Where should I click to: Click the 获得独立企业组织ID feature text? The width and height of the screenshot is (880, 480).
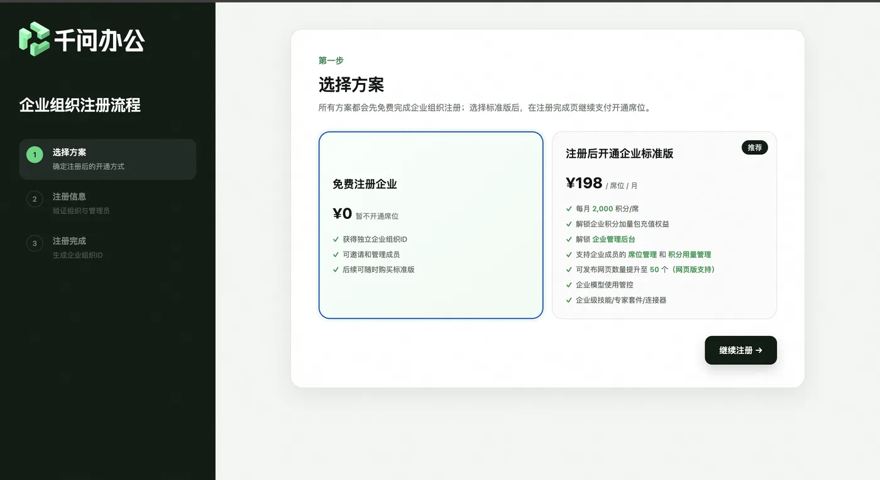pyautogui.click(x=375, y=239)
